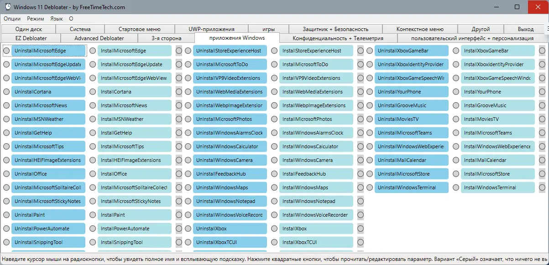Click the UninstallXboxTCUI label button
The image size is (549, 265).
(x=230, y=242)
